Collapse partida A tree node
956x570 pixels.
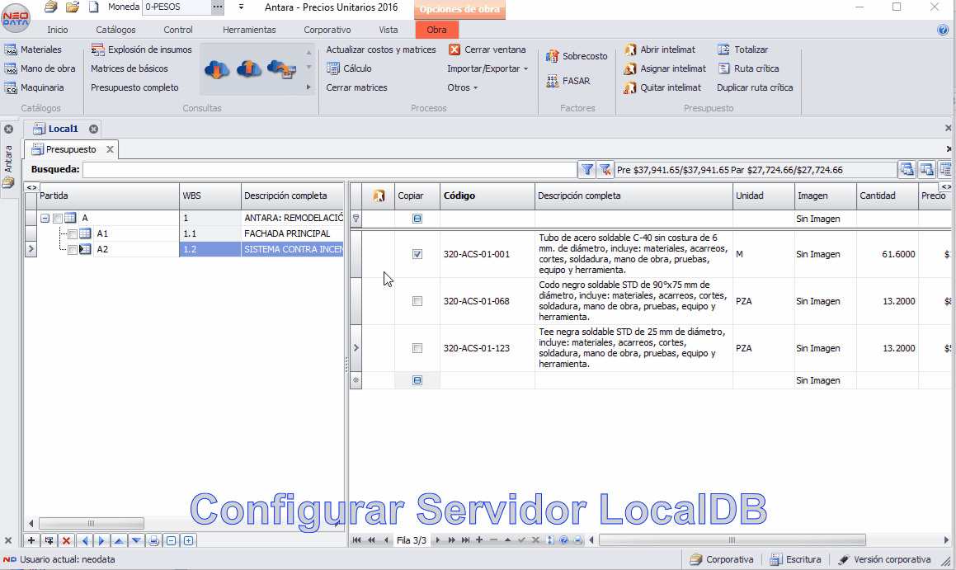(45, 218)
